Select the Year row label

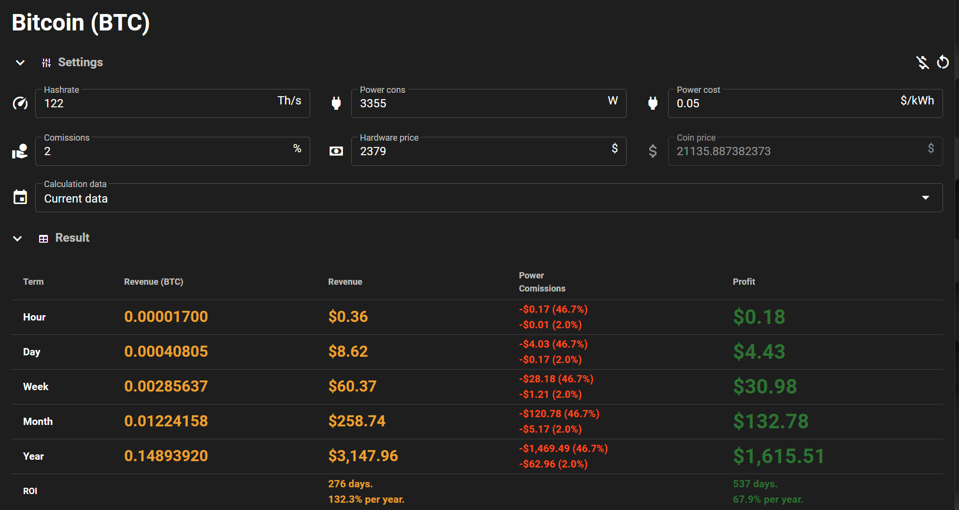point(33,456)
